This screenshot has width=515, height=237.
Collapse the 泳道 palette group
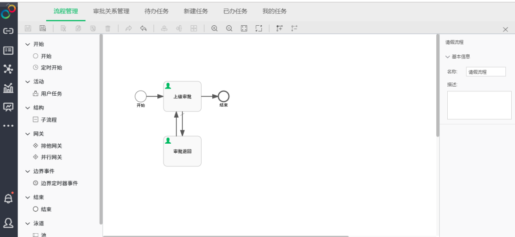click(x=27, y=224)
